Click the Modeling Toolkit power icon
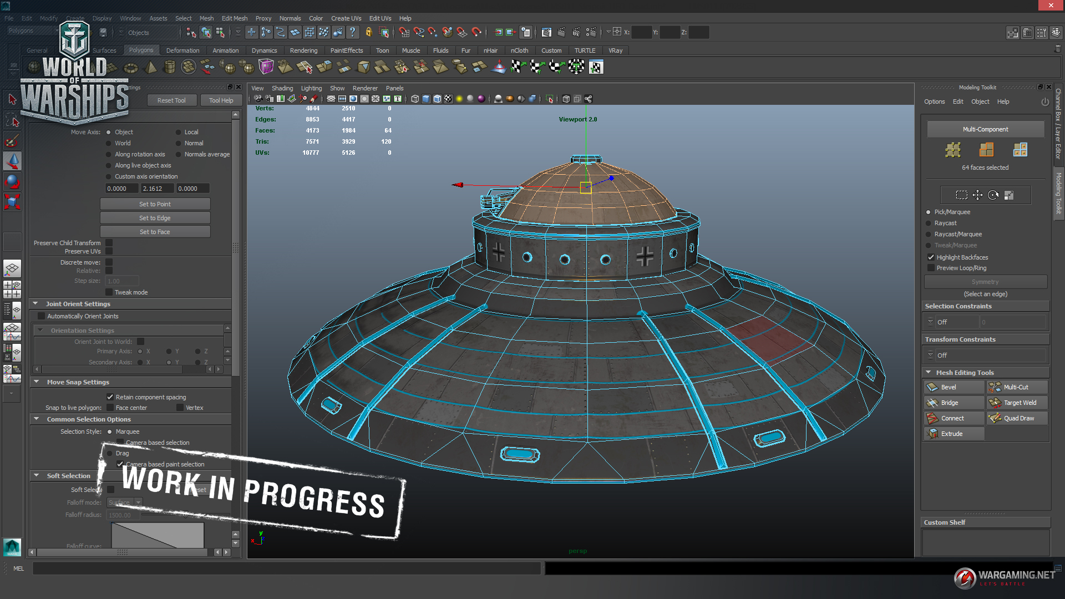The height and width of the screenshot is (599, 1065). pyautogui.click(x=1045, y=102)
